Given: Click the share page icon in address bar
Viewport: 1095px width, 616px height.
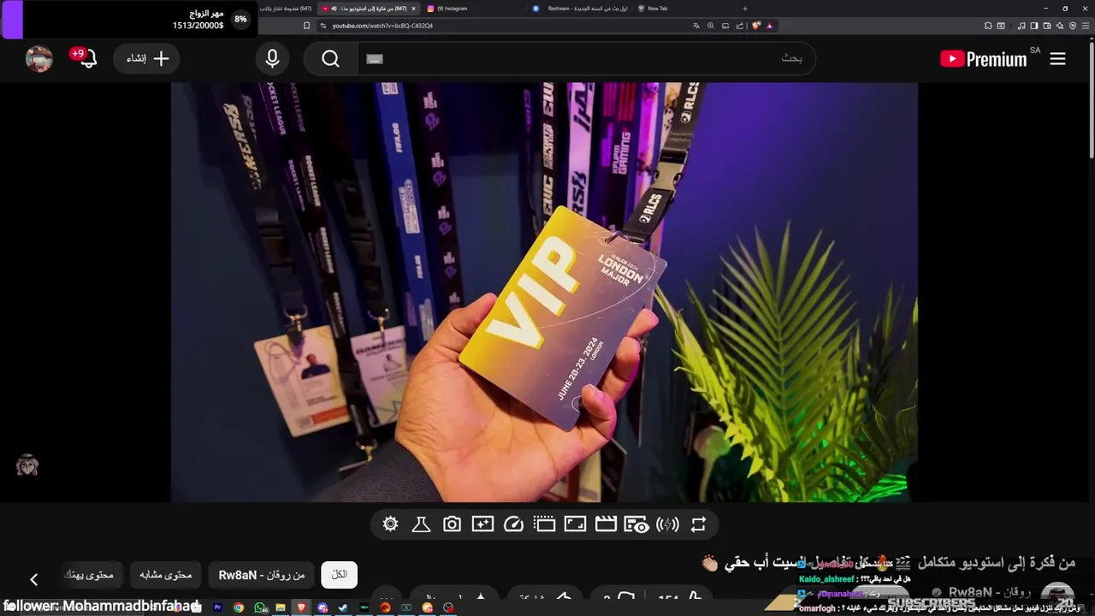Looking at the screenshot, I should pos(740,26).
